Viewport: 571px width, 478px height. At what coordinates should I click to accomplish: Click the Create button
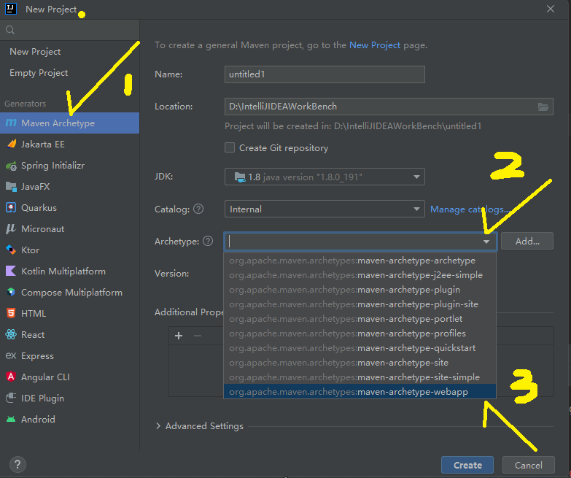coord(467,465)
